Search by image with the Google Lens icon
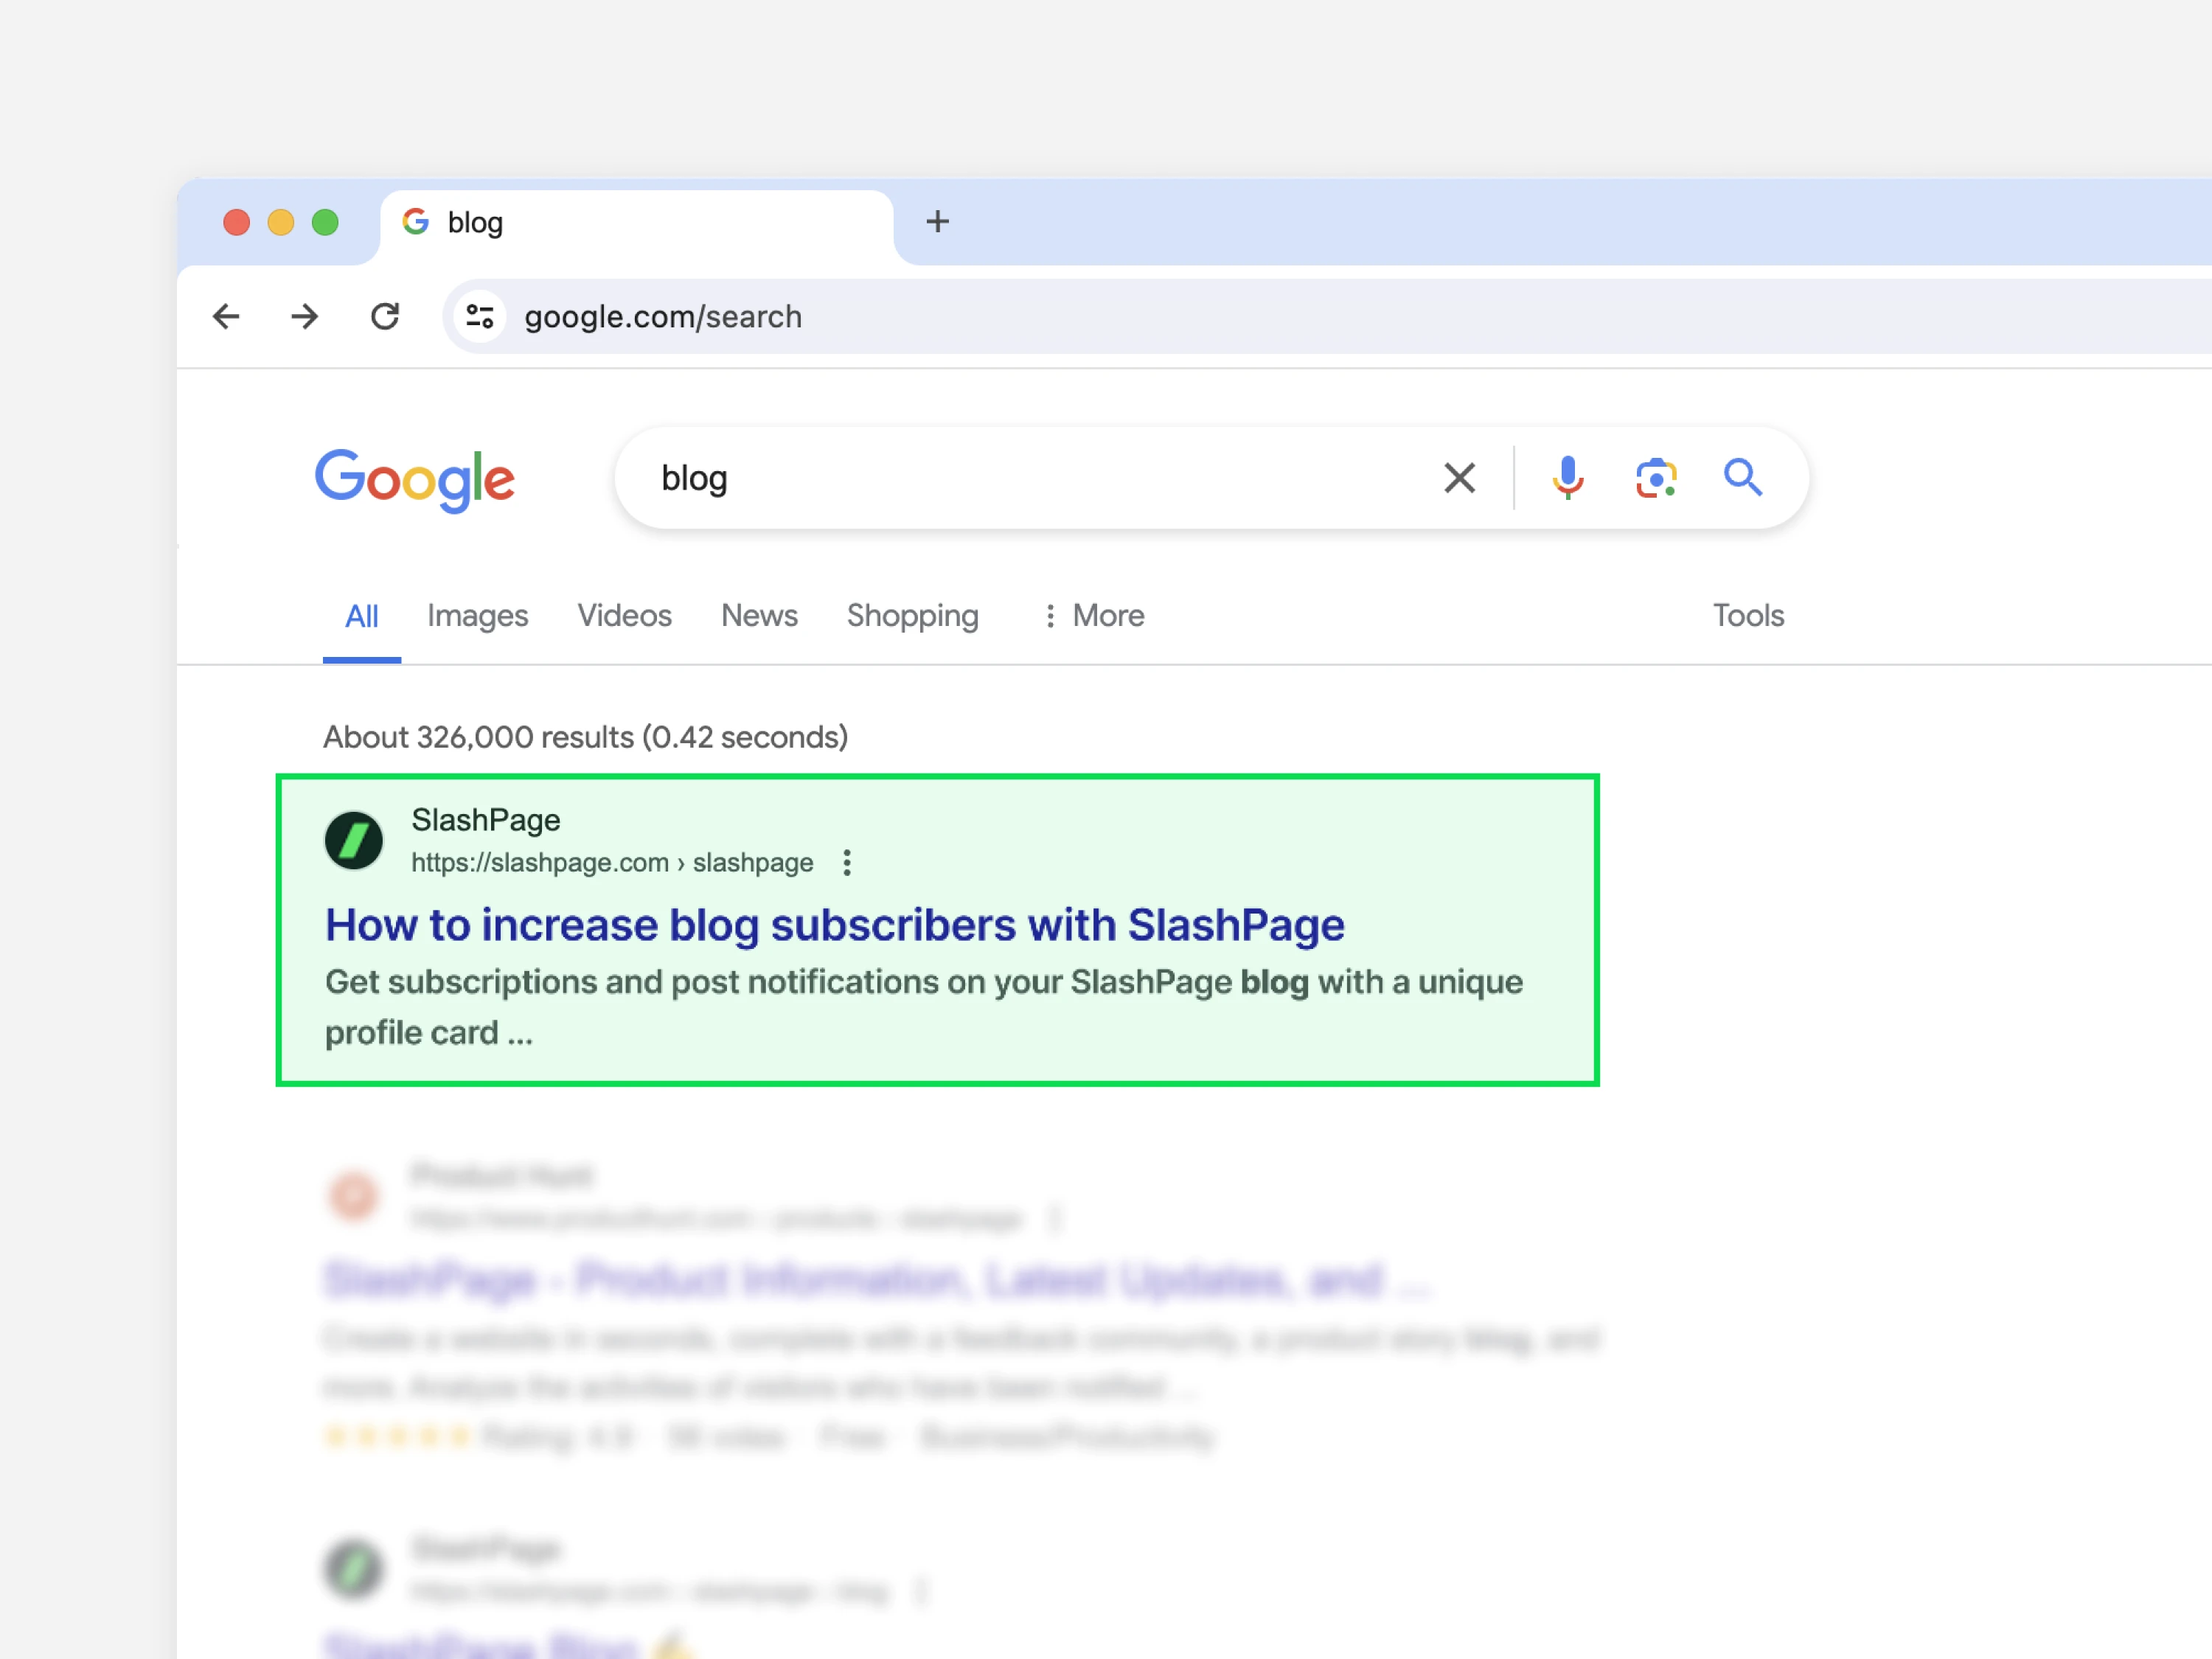The height and width of the screenshot is (1659, 2212). point(1656,478)
